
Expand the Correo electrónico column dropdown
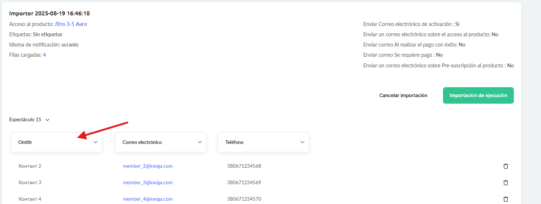tap(161, 142)
